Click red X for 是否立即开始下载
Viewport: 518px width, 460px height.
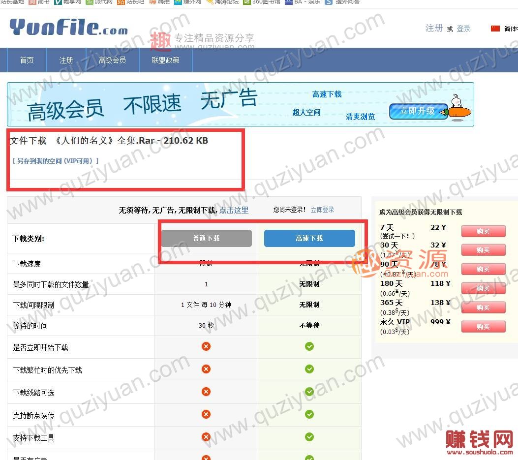pyautogui.click(x=206, y=346)
